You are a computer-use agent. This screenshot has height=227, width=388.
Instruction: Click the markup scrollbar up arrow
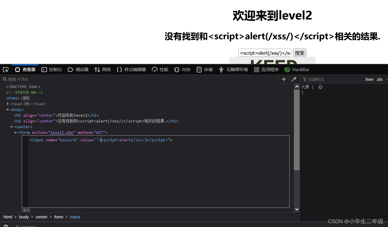pos(297,86)
